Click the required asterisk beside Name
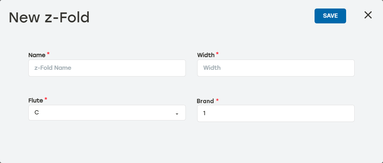This screenshot has height=163, width=383. click(x=48, y=54)
